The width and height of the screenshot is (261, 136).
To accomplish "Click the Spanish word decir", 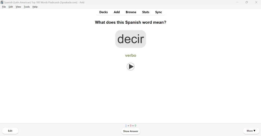I will [x=131, y=39].
